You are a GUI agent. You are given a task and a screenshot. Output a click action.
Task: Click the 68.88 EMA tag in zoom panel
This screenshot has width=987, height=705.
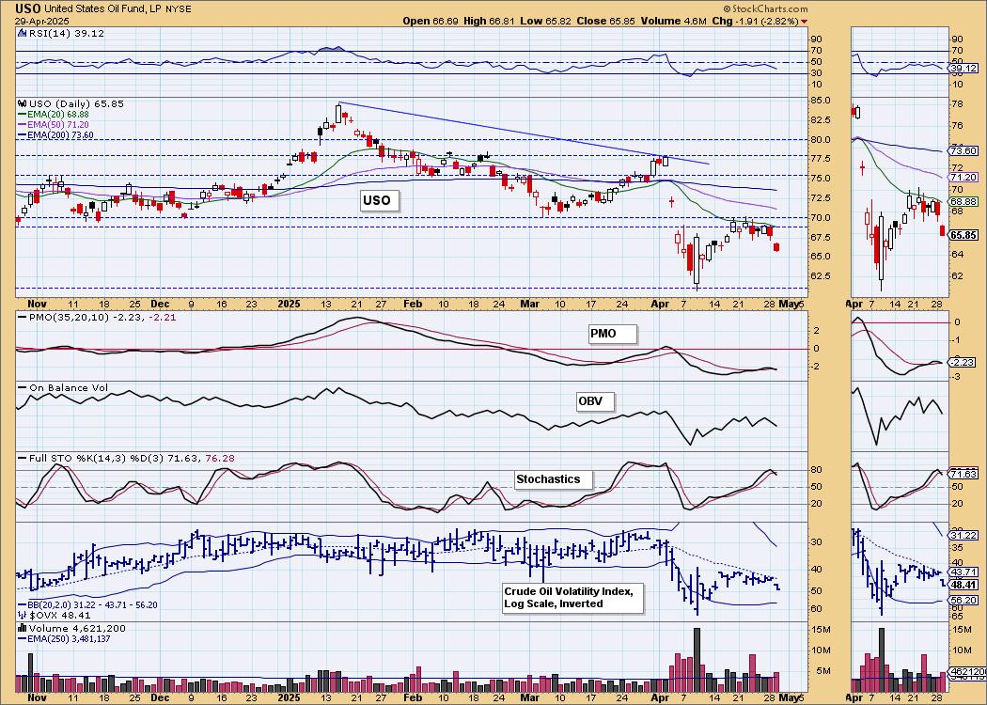(964, 202)
